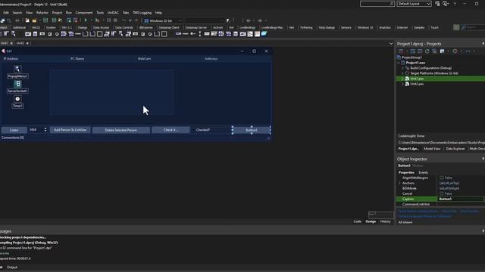Click the Stop program icon in toolbar
Screen dimensions: 485x272
(x=115, y=20)
